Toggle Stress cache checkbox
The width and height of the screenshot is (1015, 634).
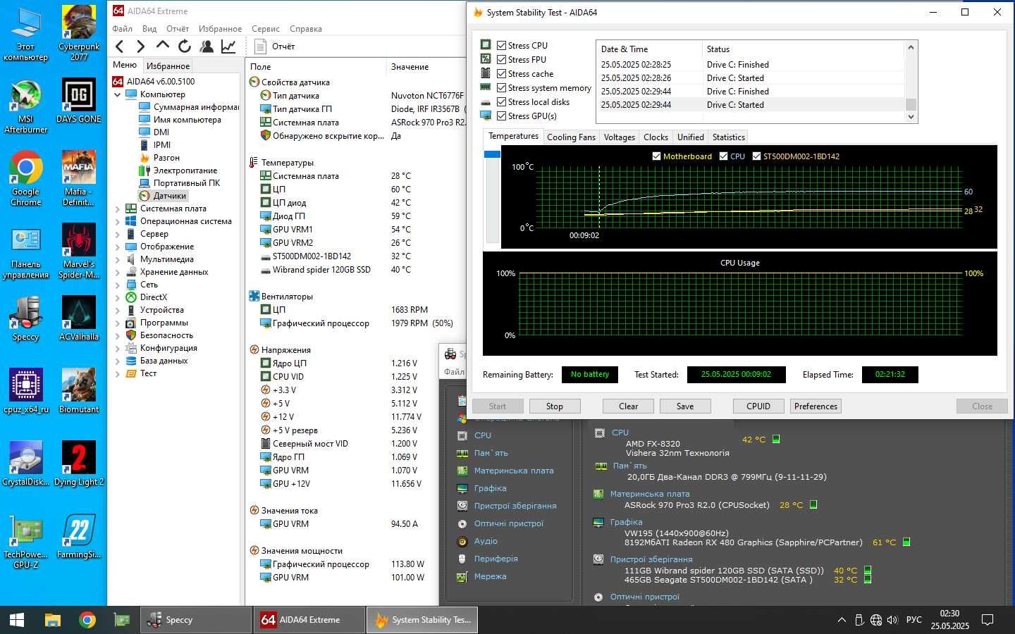(502, 73)
